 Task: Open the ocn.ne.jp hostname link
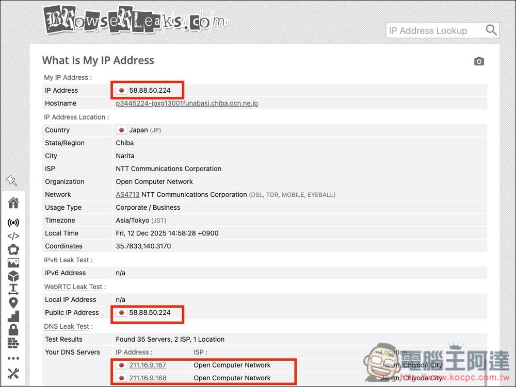(x=187, y=104)
